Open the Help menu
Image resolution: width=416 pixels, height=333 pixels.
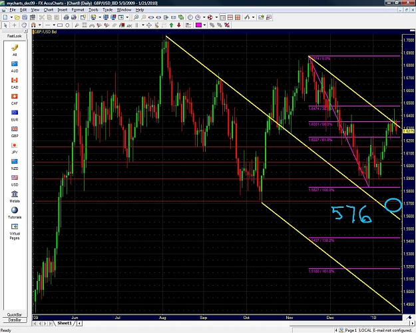tap(140, 10)
